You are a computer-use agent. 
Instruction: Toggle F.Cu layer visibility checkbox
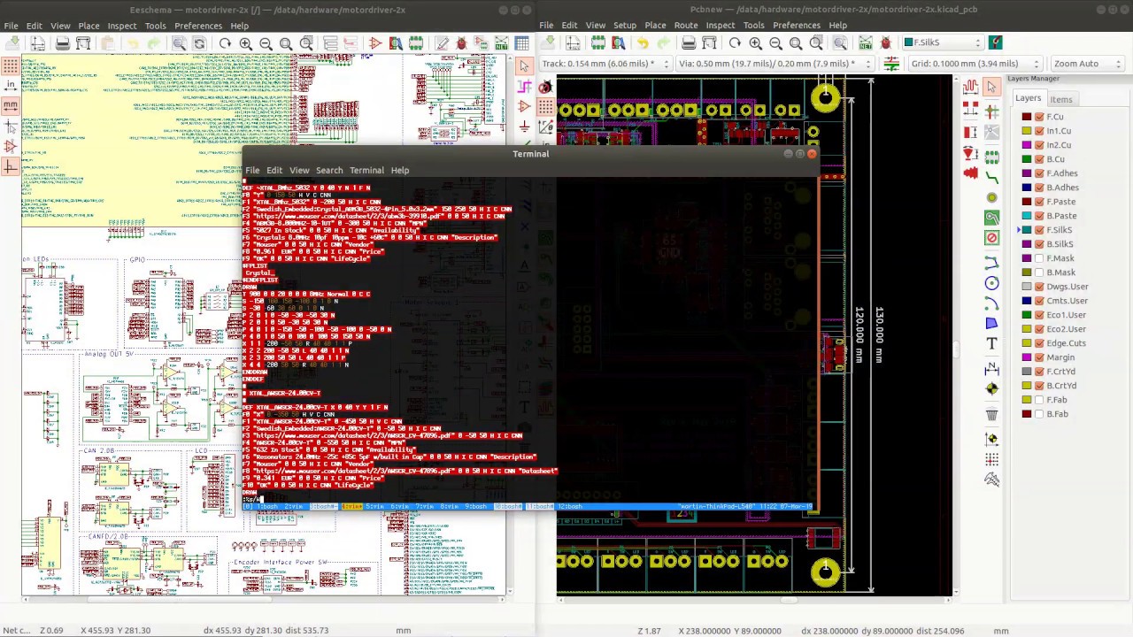click(1039, 117)
